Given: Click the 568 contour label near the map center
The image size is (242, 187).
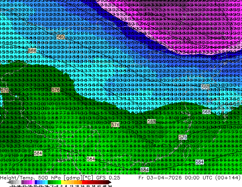Looking at the screenshot, I should 152,121.
